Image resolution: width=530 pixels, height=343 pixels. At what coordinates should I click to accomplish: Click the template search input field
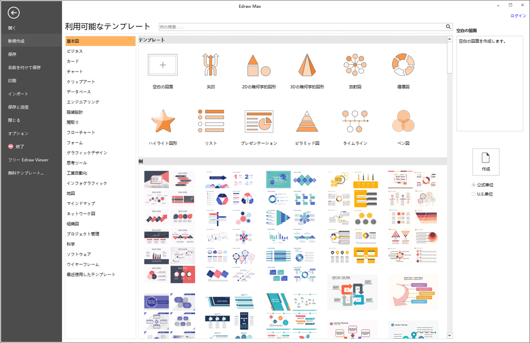(x=302, y=27)
